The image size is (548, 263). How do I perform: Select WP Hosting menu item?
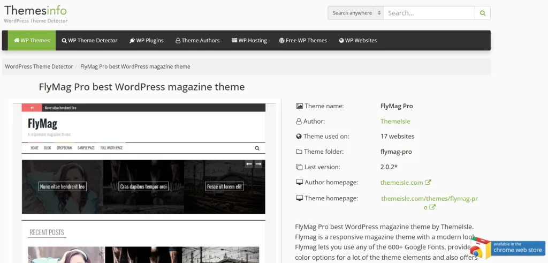pyautogui.click(x=249, y=41)
